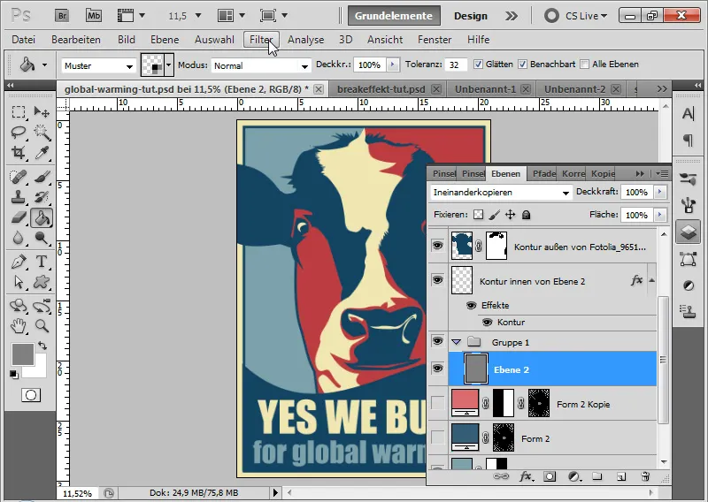Open the Bearbeiten menu

[76, 40]
